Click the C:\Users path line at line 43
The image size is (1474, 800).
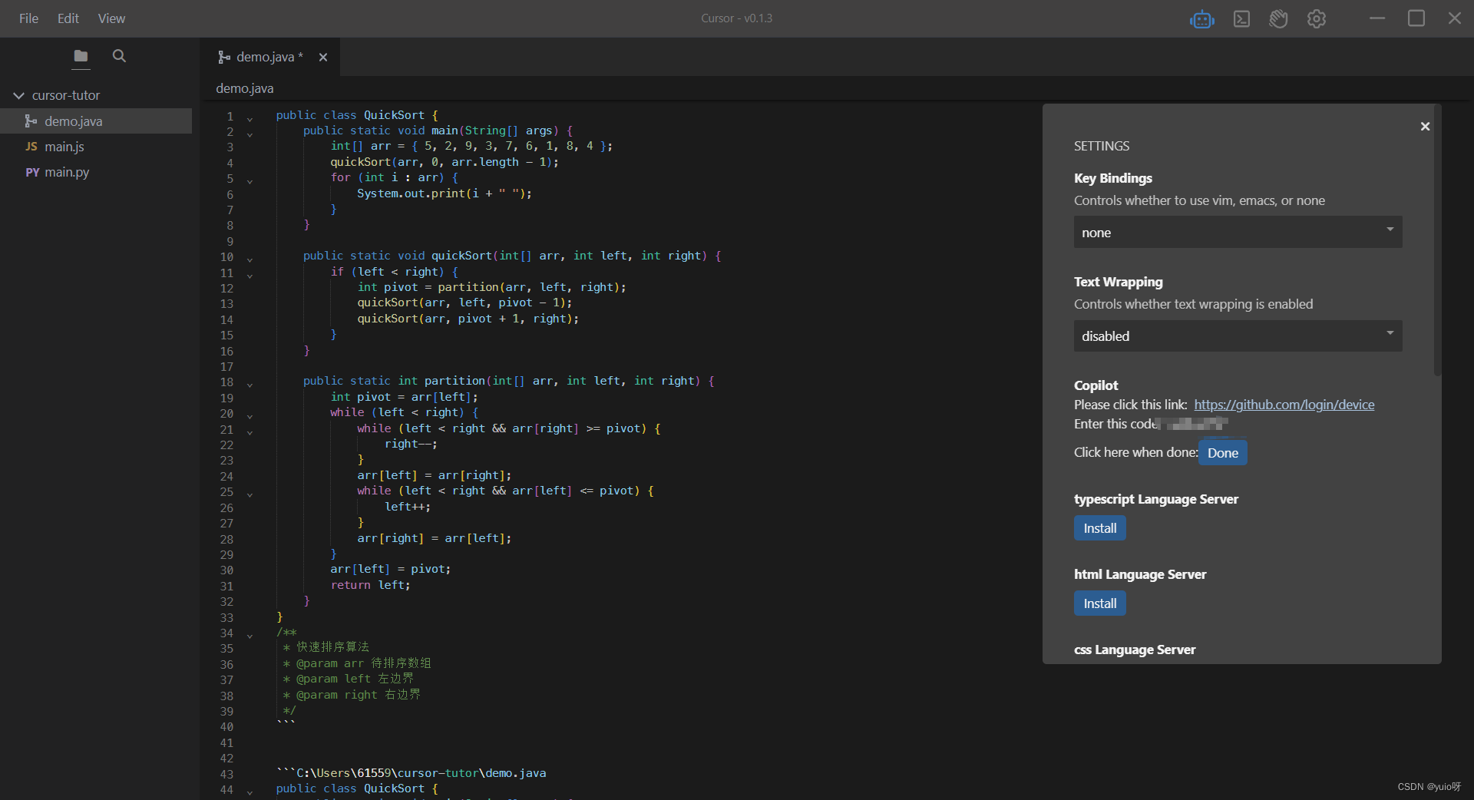coord(411,773)
